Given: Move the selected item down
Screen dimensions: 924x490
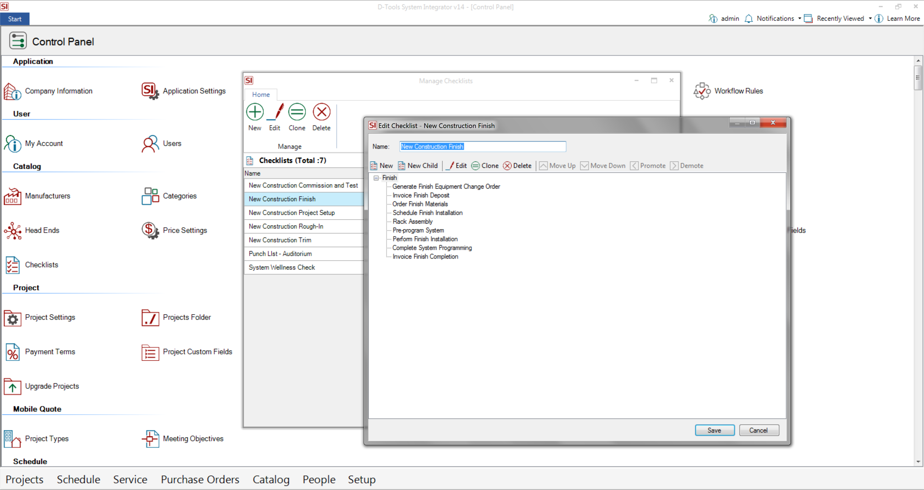Looking at the screenshot, I should [603, 165].
